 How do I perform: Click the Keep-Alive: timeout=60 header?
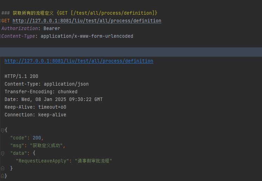click(x=35, y=107)
